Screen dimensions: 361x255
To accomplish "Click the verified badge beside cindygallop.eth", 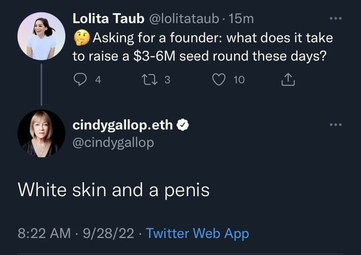I will pyautogui.click(x=183, y=125).
